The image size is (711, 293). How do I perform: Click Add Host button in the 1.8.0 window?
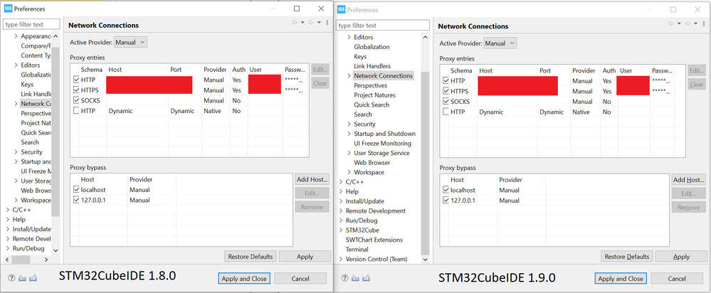[x=312, y=179]
